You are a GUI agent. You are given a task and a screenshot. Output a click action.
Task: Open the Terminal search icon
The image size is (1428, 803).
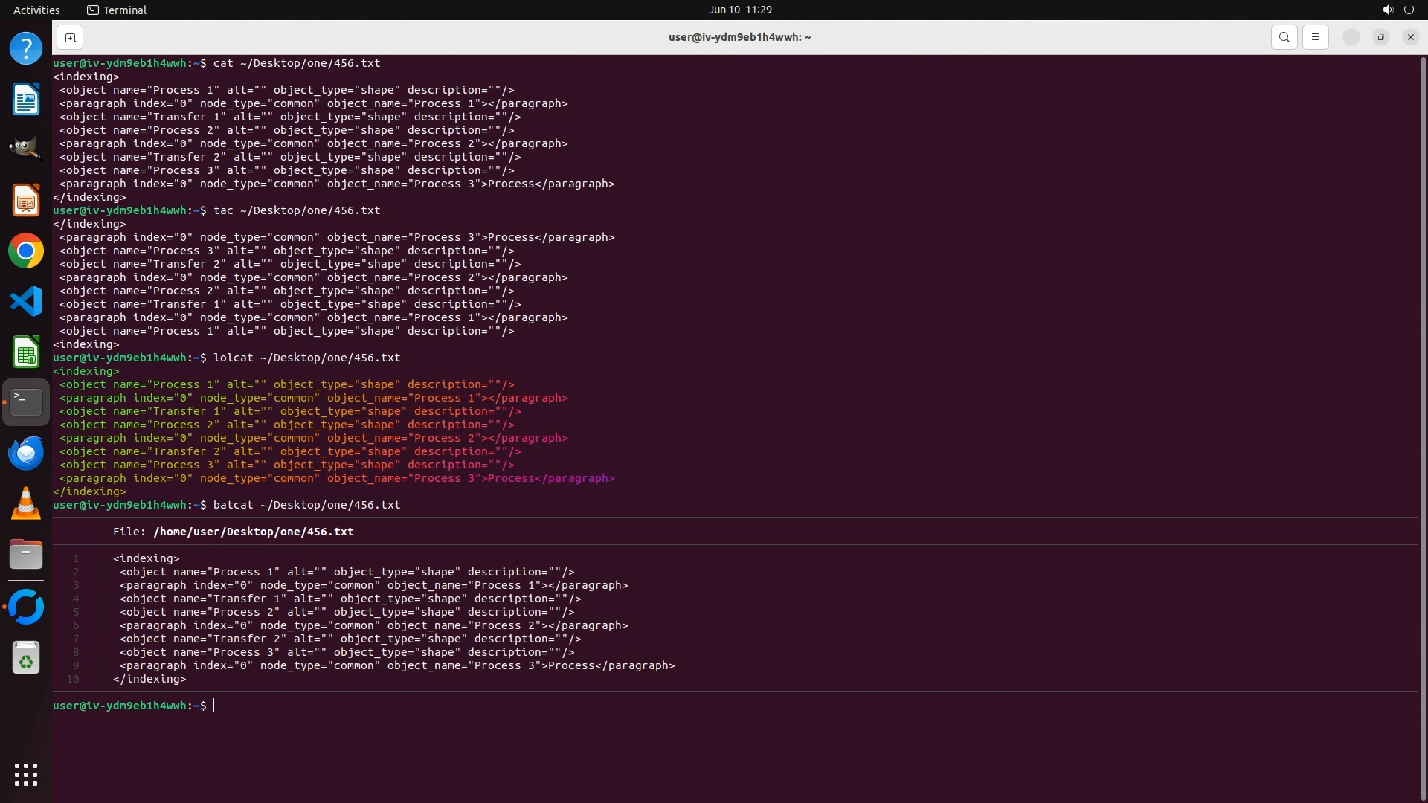(x=1284, y=37)
